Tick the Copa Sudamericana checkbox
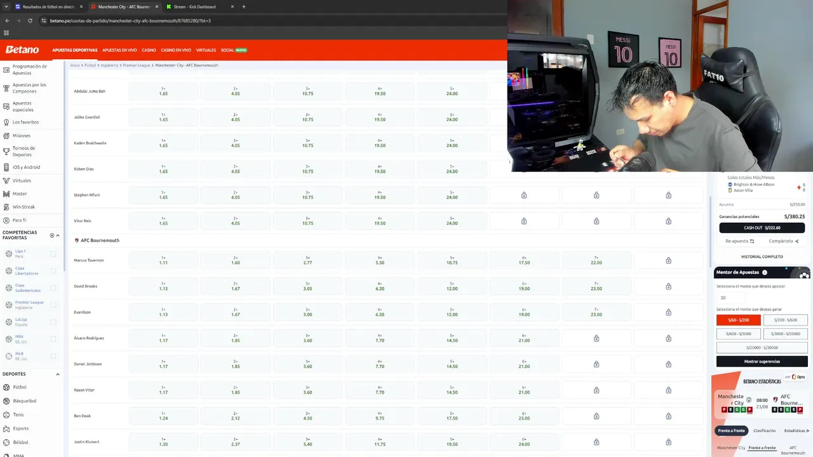Image resolution: width=813 pixels, height=457 pixels. pos(53,288)
